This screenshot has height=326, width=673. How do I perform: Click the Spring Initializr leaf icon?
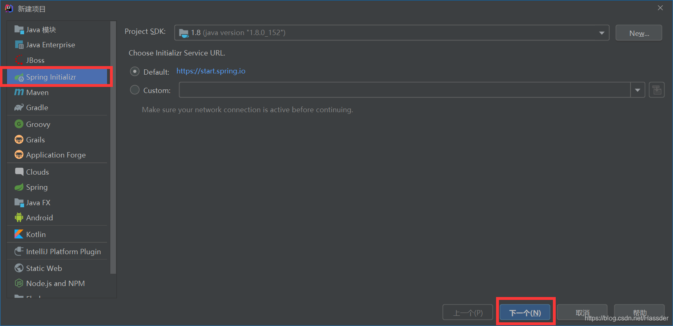tap(19, 77)
